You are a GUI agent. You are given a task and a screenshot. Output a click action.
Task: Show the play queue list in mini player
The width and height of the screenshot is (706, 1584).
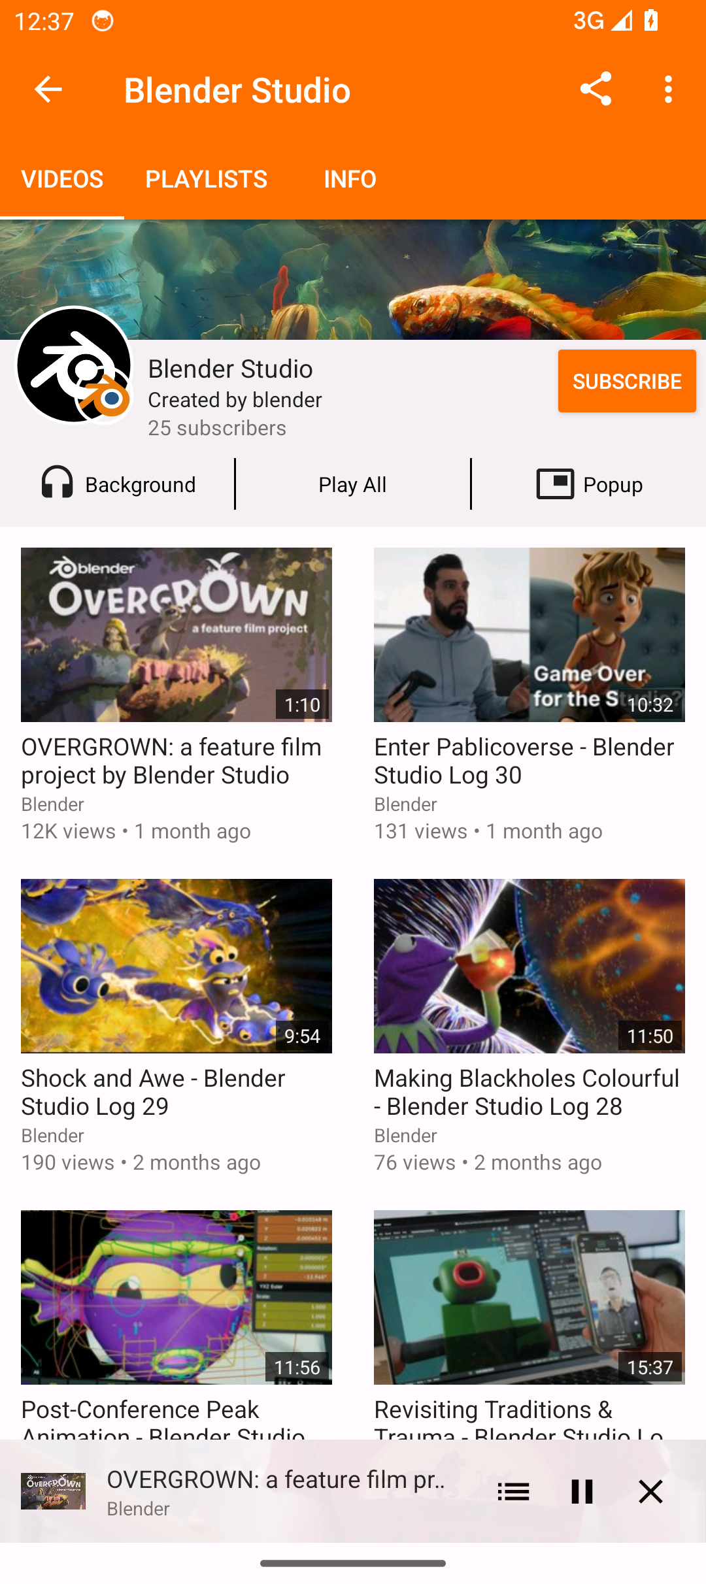pos(513,1491)
